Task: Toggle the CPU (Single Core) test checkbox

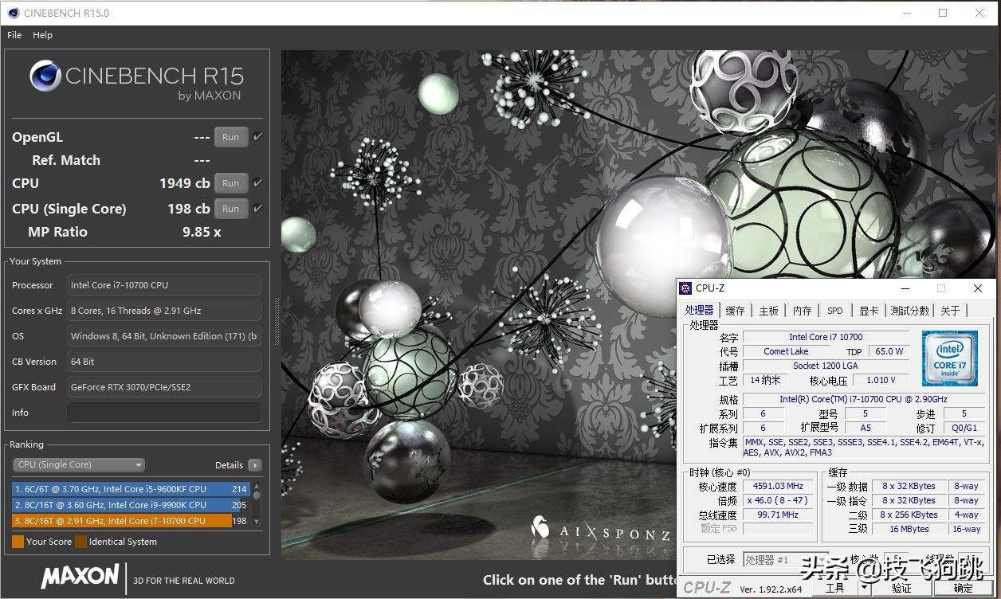Action: (257, 209)
